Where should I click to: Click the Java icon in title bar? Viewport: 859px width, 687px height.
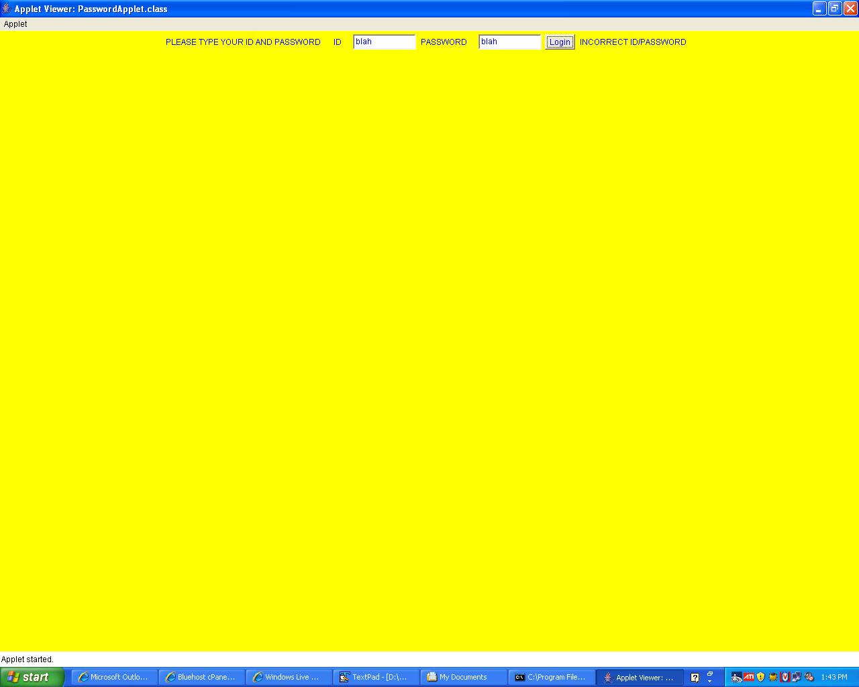pyautogui.click(x=7, y=9)
